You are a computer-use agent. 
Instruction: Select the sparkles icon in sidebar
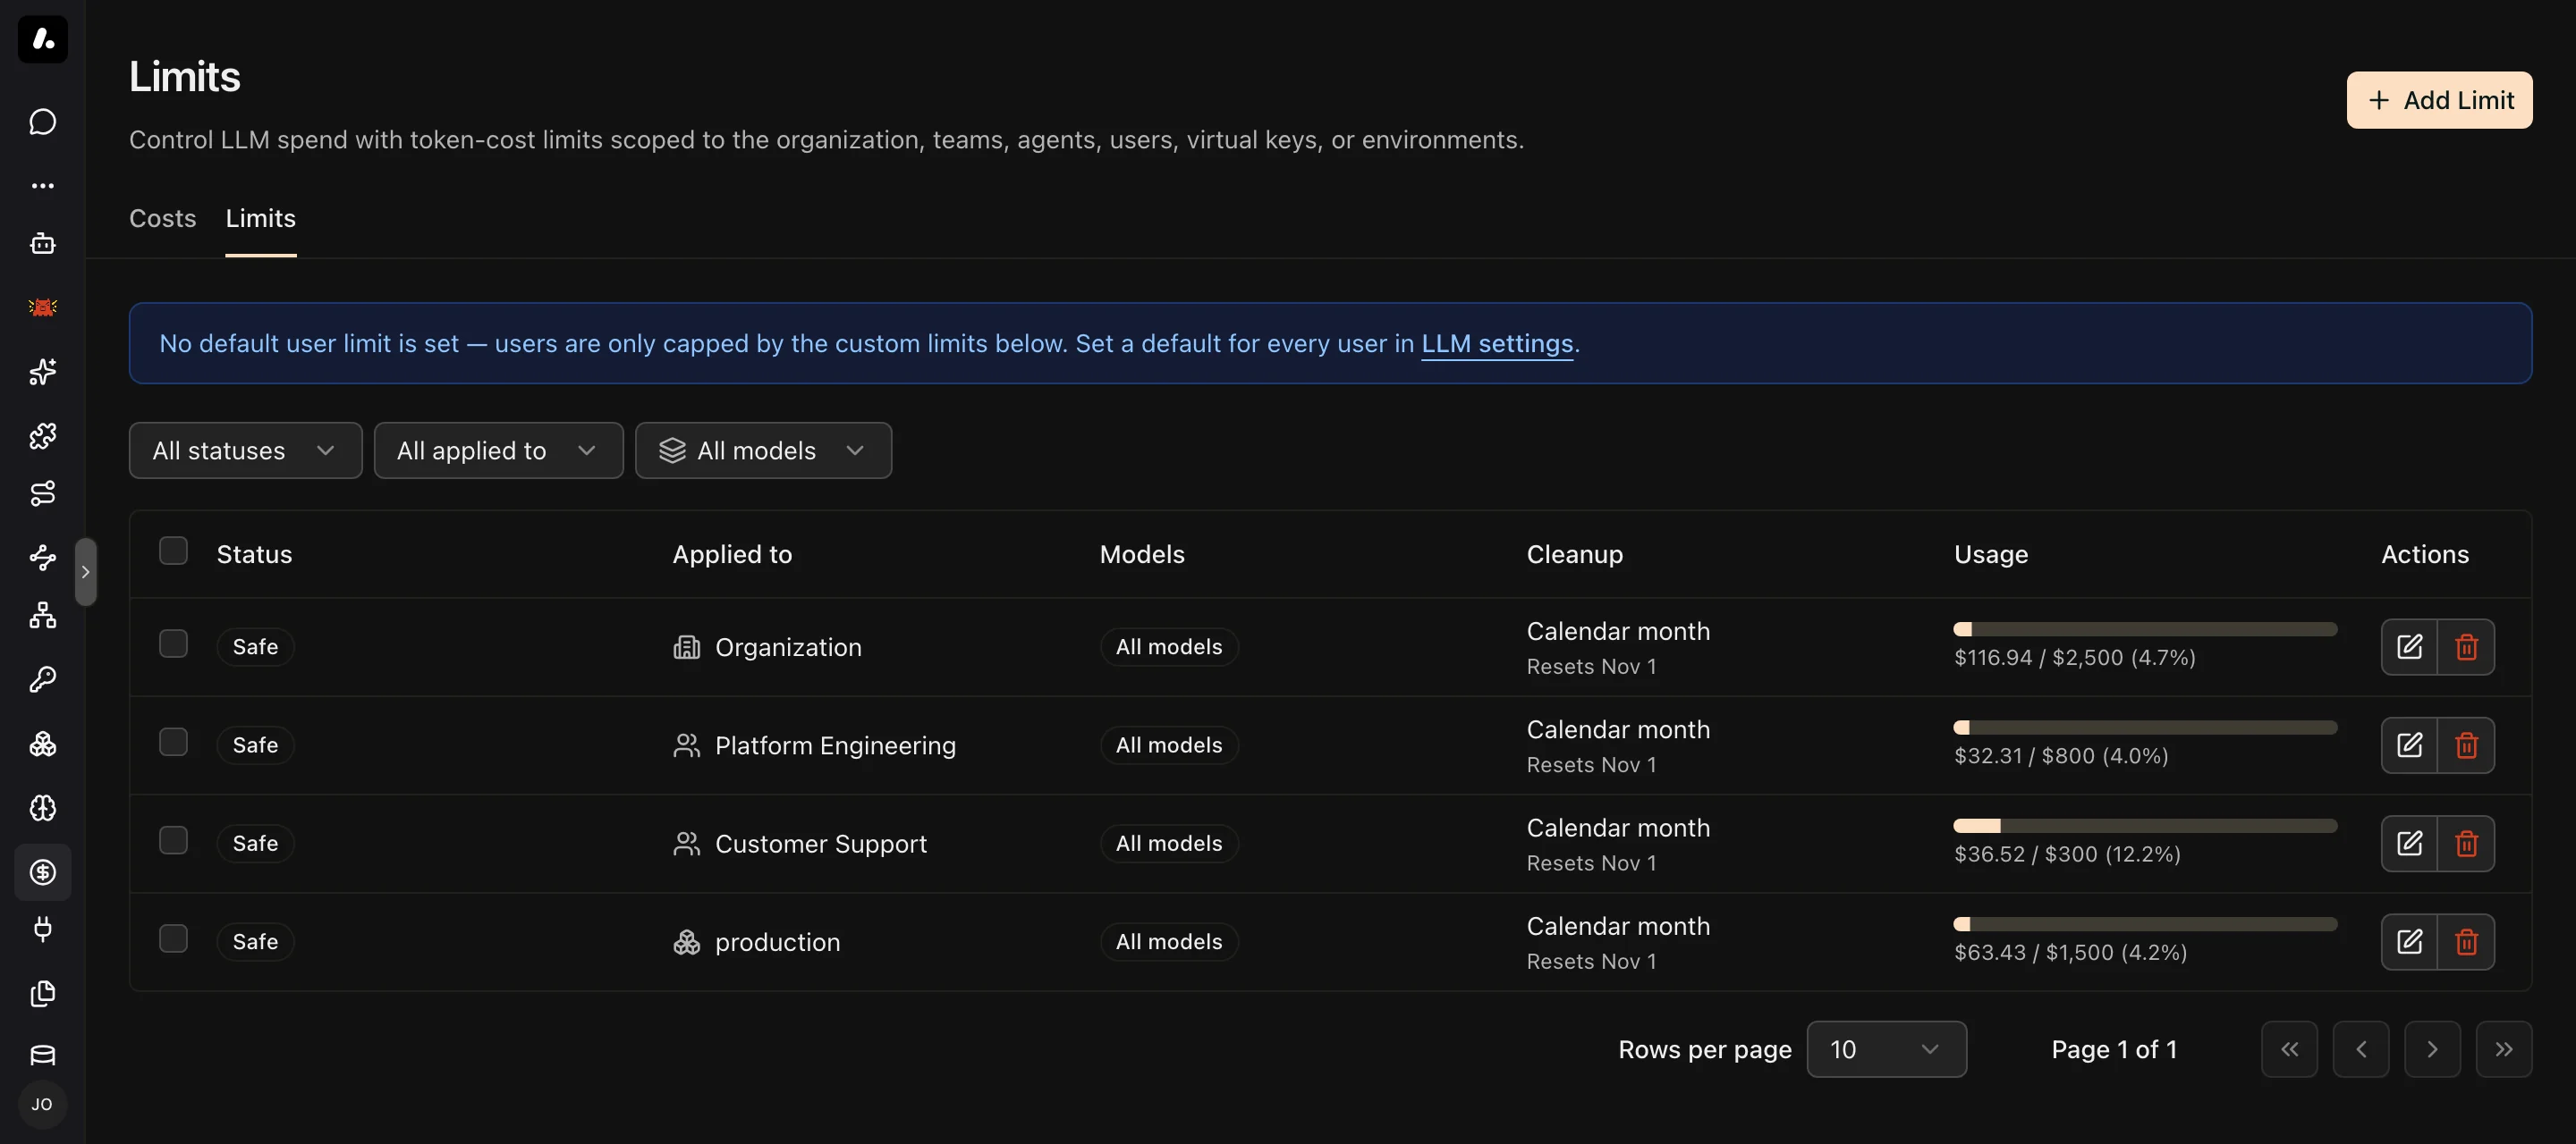42,372
